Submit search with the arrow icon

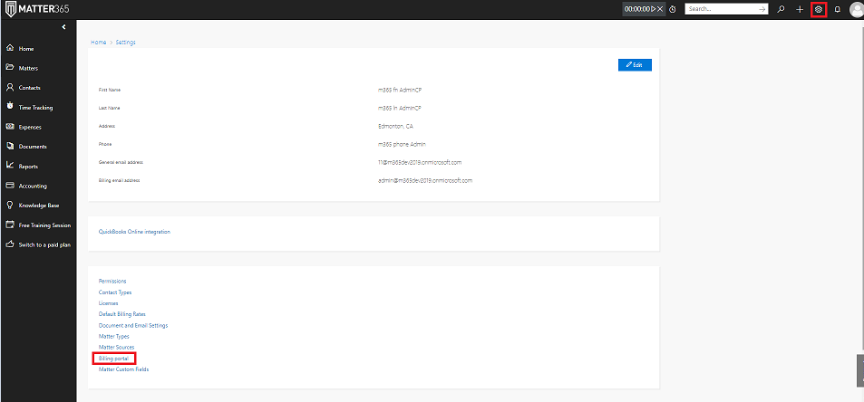[x=762, y=9]
